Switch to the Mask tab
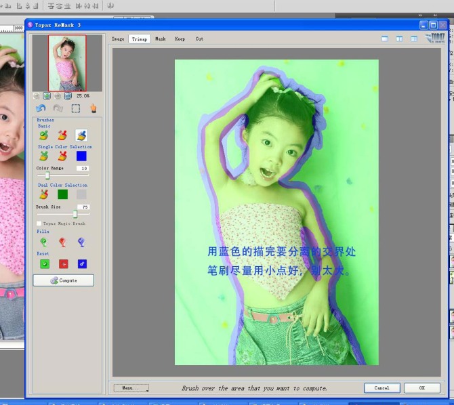454x405 pixels. [x=160, y=39]
